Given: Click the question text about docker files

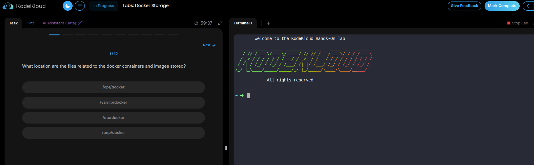Looking at the screenshot, I should 104,66.
